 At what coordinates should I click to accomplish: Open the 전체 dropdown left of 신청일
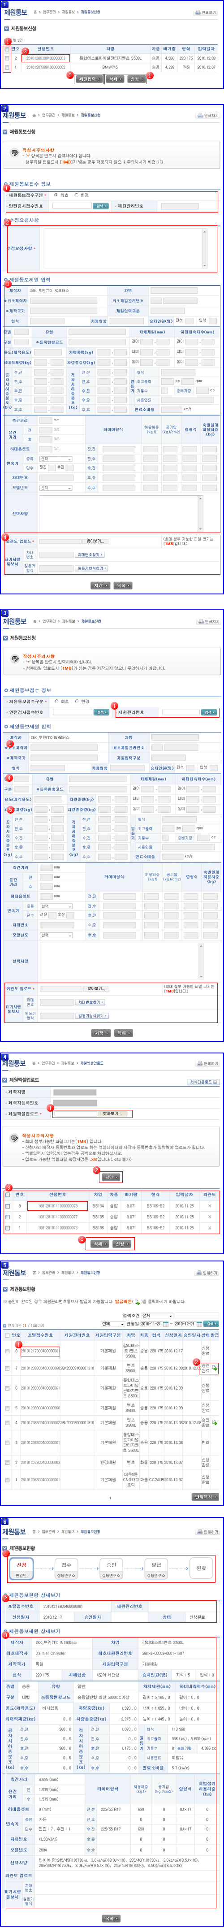click(x=112, y=1323)
